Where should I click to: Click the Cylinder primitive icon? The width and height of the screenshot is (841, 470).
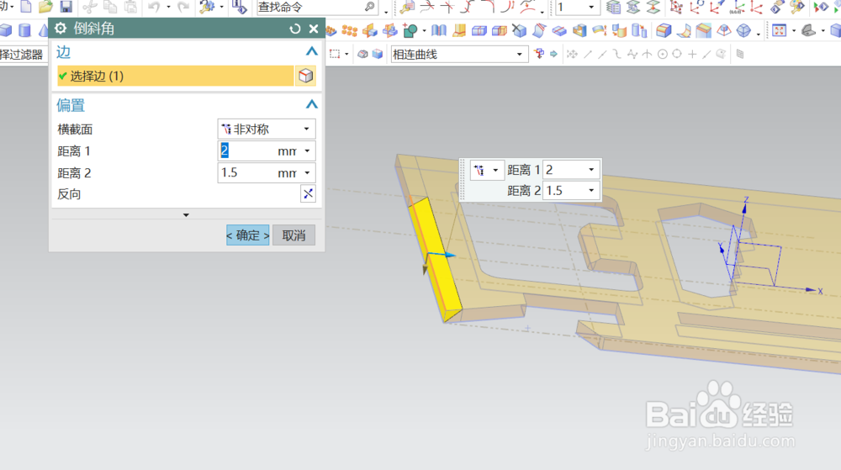click(x=24, y=30)
